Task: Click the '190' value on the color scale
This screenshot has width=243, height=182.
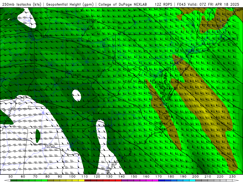Action: 183,177
